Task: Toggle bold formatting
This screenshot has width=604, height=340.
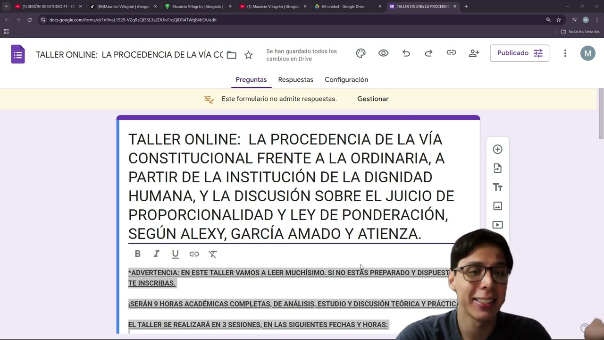Action: tap(137, 254)
